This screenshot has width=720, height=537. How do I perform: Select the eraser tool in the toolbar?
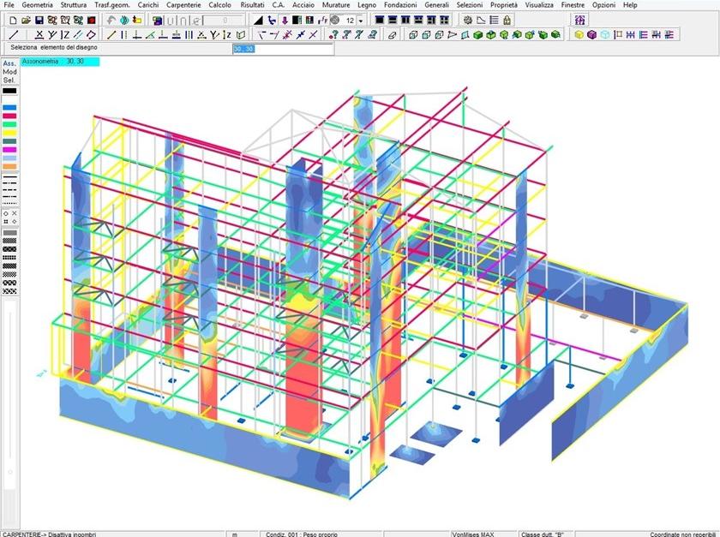(x=393, y=35)
